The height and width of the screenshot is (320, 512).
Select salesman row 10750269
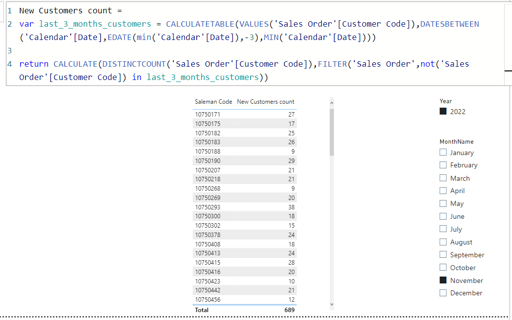point(245,198)
